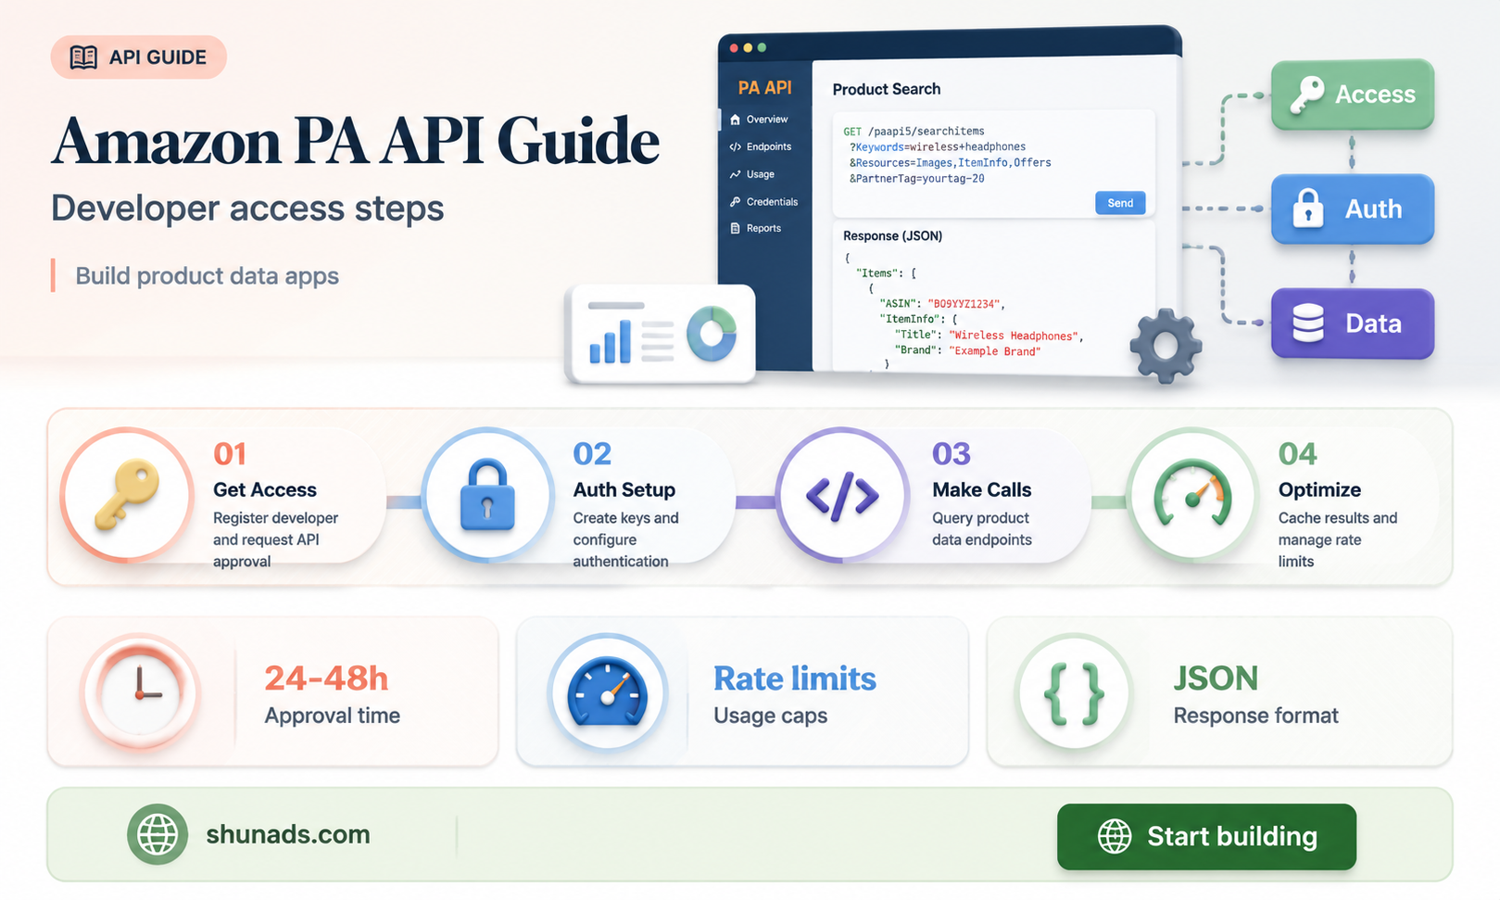
Task: Click the "Wireless Headphones" title value
Action: point(1015,336)
